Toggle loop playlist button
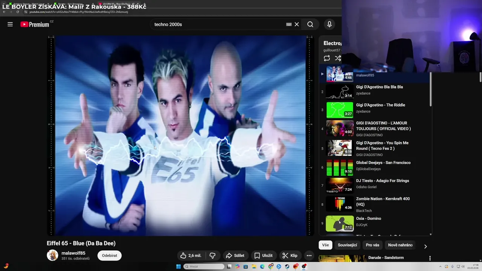The height and width of the screenshot is (271, 482). (327, 58)
